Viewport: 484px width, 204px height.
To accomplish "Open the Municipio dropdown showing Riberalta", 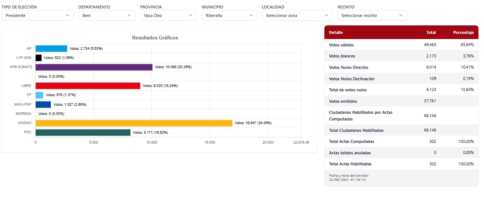I will (x=229, y=15).
